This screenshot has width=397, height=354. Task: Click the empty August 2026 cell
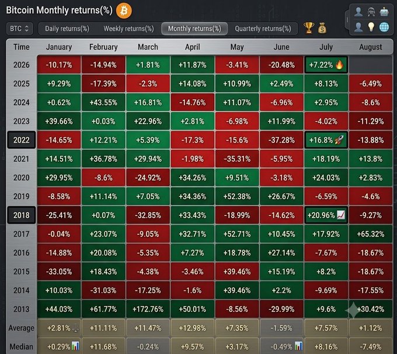(x=371, y=65)
